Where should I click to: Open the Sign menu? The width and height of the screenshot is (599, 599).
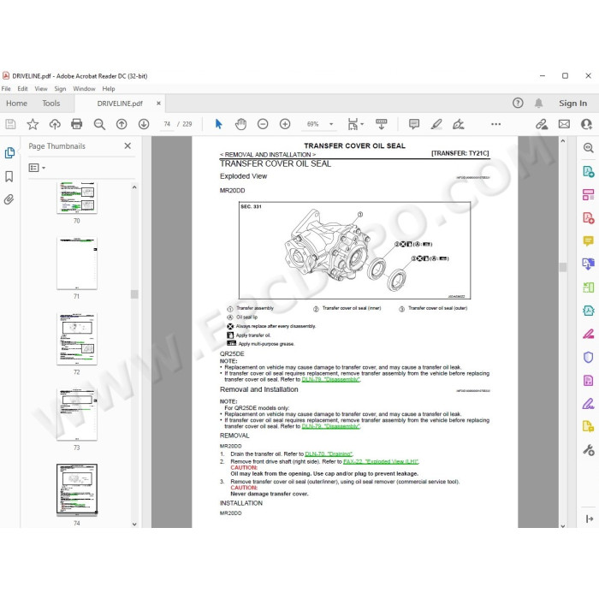(x=60, y=89)
